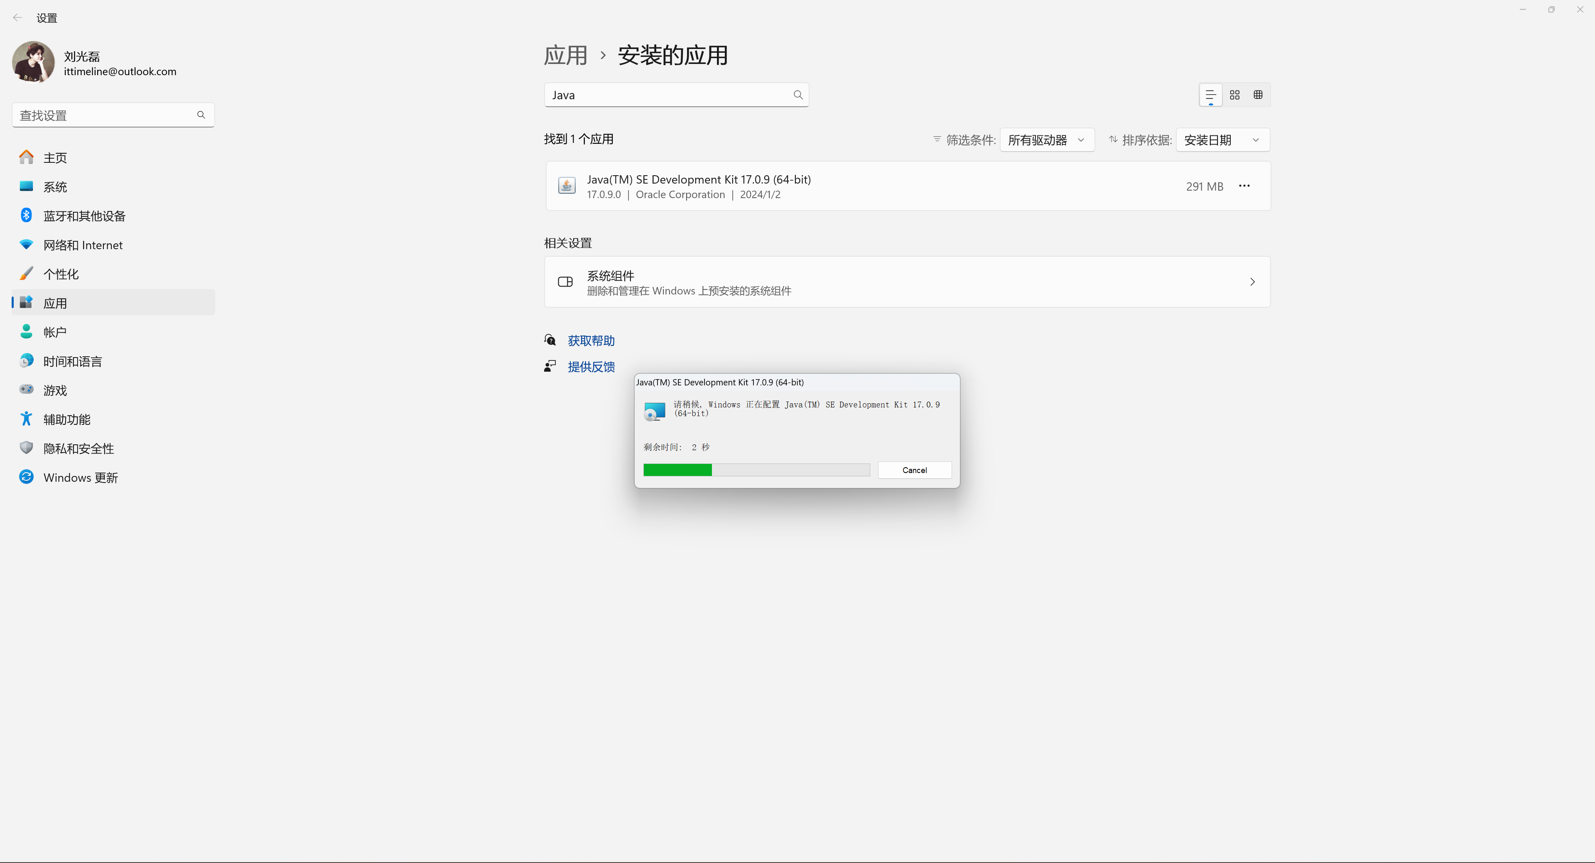Click the person icon beside 帐户
Screen dimensions: 1595x863
[26, 332]
